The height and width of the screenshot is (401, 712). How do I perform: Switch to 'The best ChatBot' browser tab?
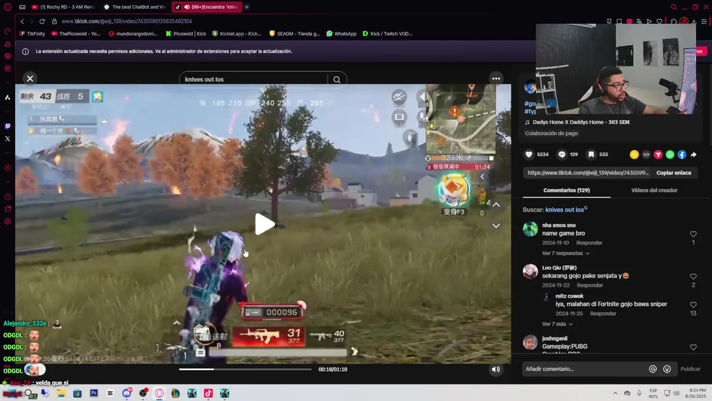135,7
